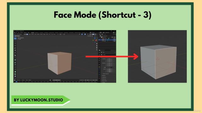Open the Playback menu in the timeline
The width and height of the screenshot is (202, 113).
[19, 80]
